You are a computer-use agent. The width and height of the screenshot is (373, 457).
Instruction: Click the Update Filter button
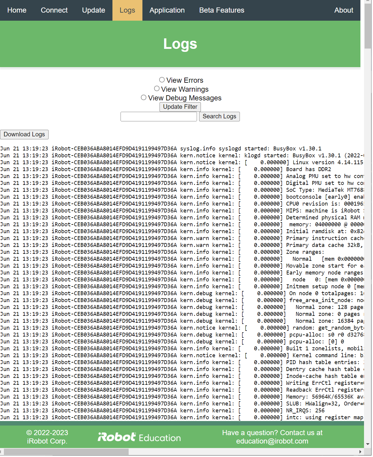[x=180, y=107]
